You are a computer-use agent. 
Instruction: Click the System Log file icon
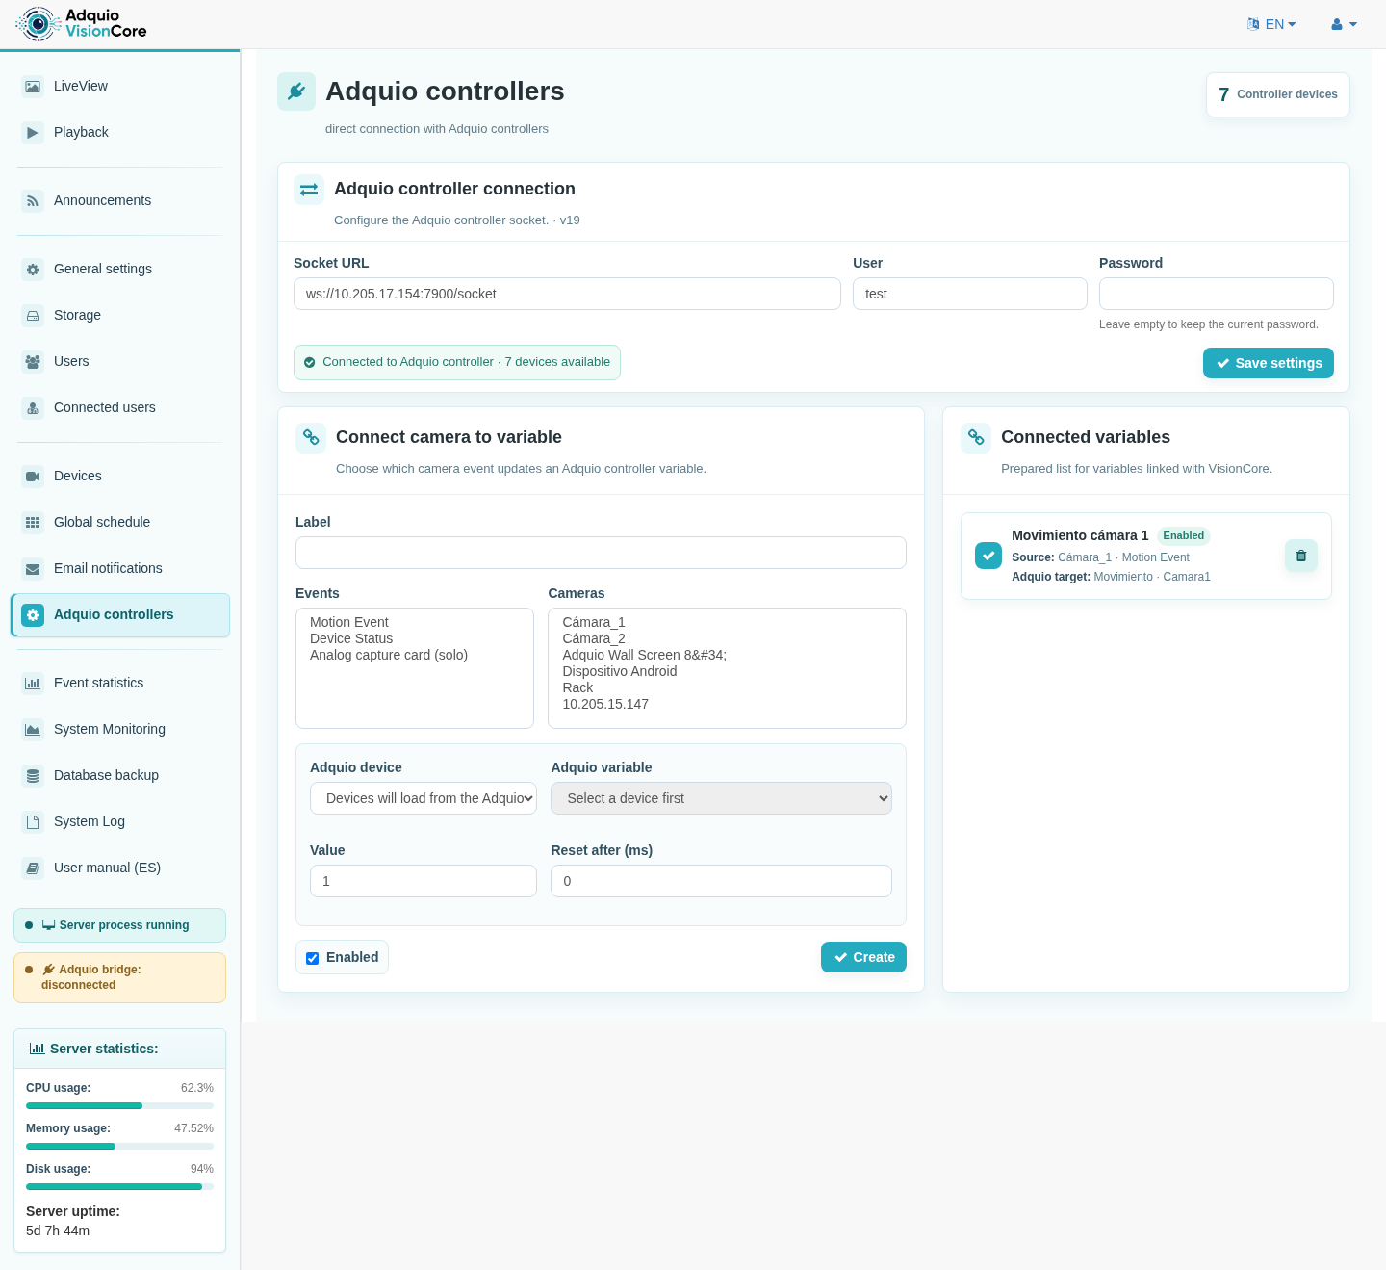tap(33, 822)
